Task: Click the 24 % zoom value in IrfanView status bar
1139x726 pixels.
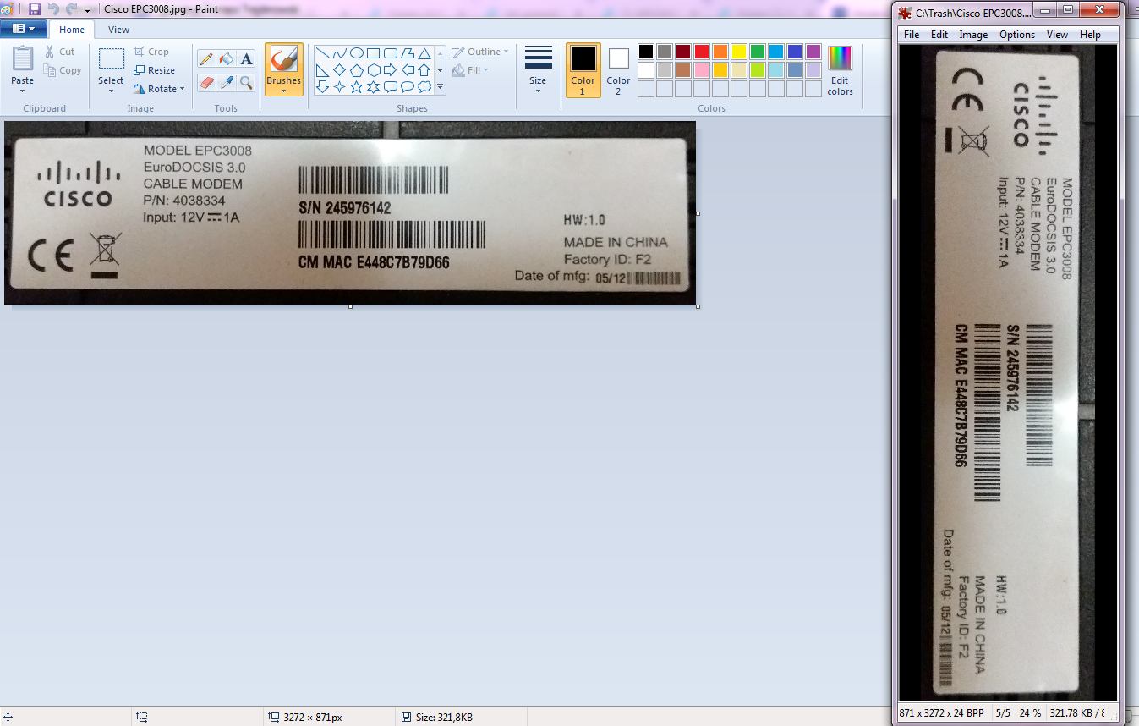Action: 1030,712
